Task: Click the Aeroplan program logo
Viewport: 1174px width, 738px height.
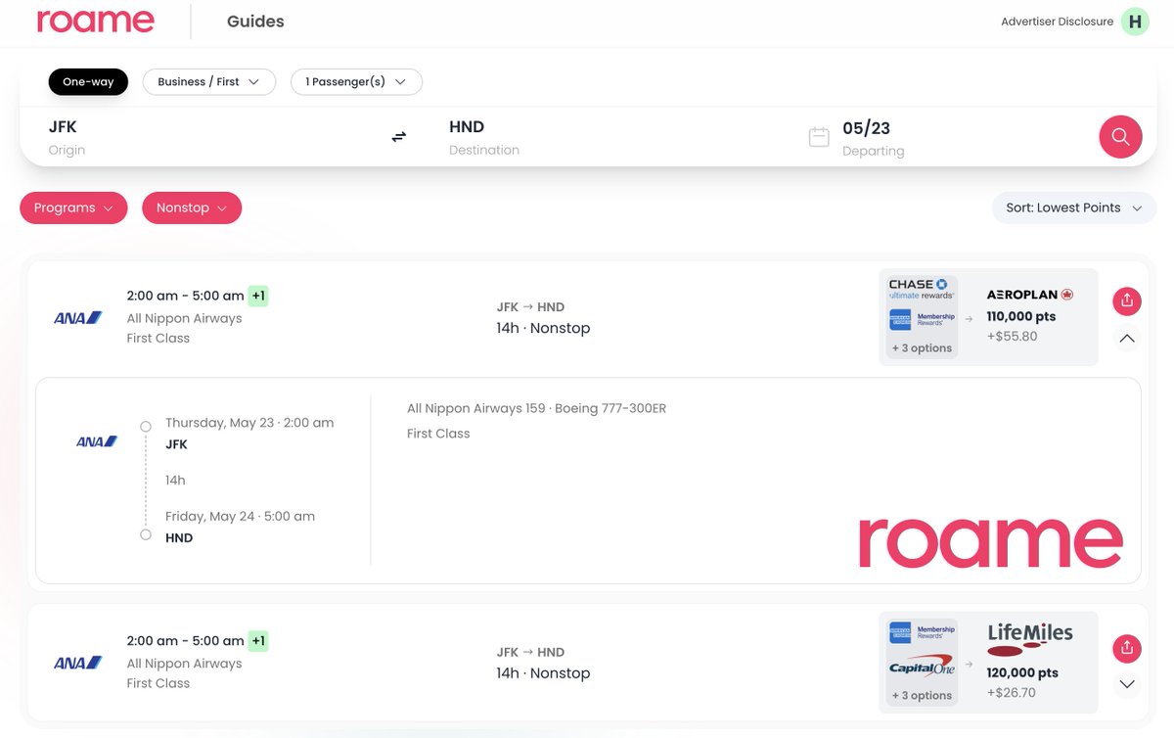Action: (1030, 295)
